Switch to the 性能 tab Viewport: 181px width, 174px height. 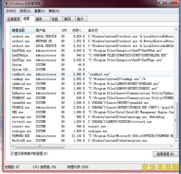pos(56,19)
